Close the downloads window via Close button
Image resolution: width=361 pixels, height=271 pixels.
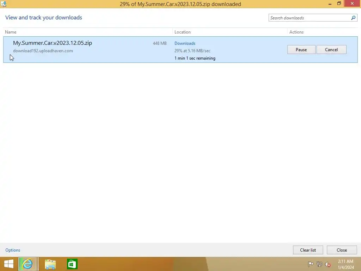(342, 250)
